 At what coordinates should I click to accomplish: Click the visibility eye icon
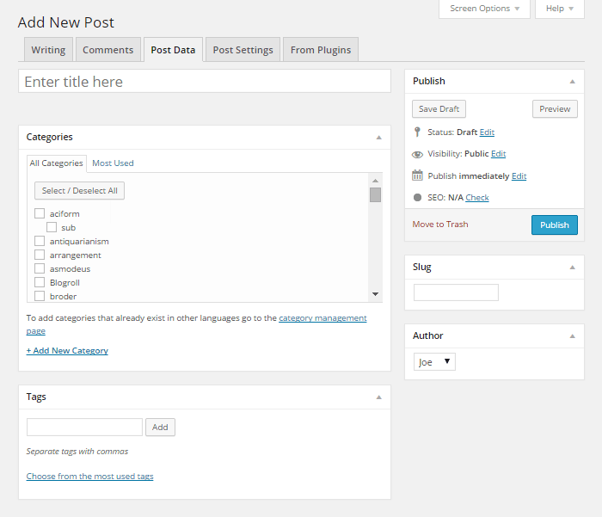point(417,154)
